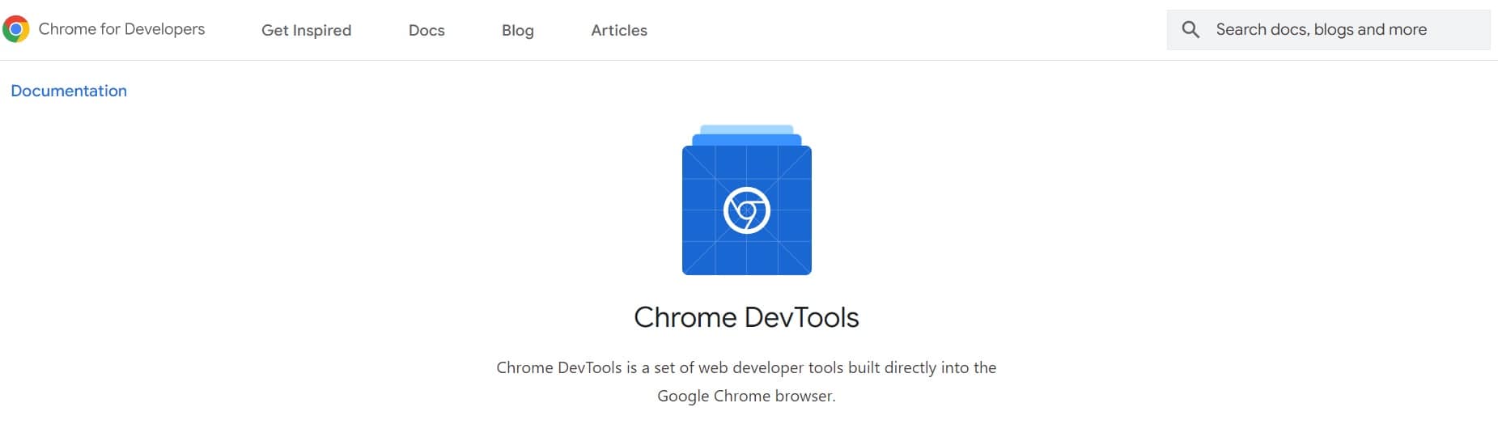Click the Chrome for Developers site title
The height and width of the screenshot is (437, 1498).
pos(121,29)
